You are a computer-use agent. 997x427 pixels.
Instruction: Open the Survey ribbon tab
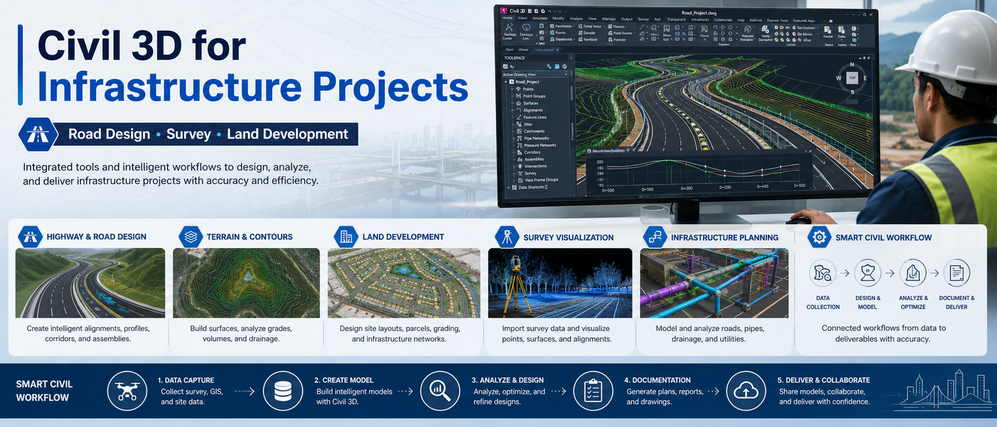pos(643,19)
